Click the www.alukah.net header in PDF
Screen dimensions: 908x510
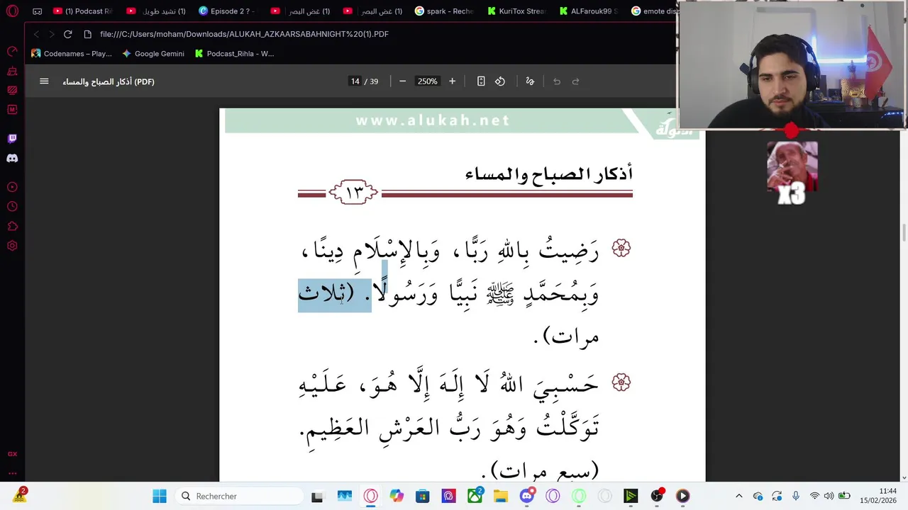433,120
